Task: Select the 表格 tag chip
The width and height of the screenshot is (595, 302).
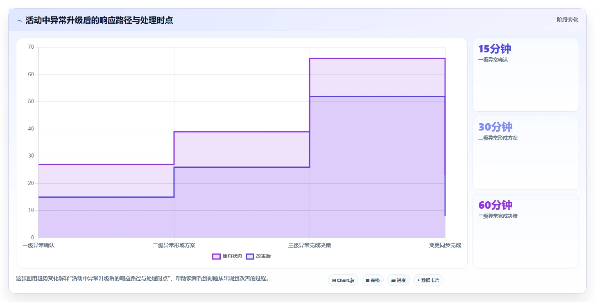Action: click(x=373, y=280)
